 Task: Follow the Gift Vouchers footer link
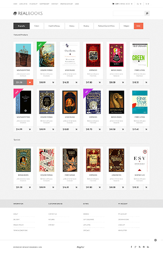click(89, 219)
